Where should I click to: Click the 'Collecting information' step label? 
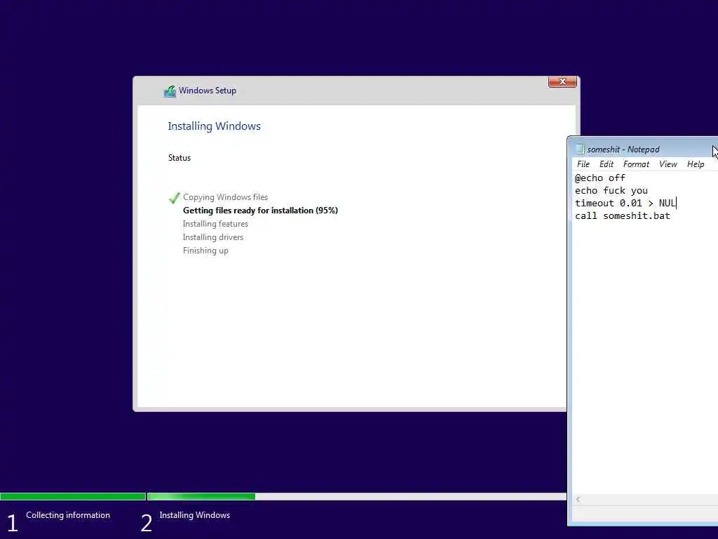tap(68, 515)
